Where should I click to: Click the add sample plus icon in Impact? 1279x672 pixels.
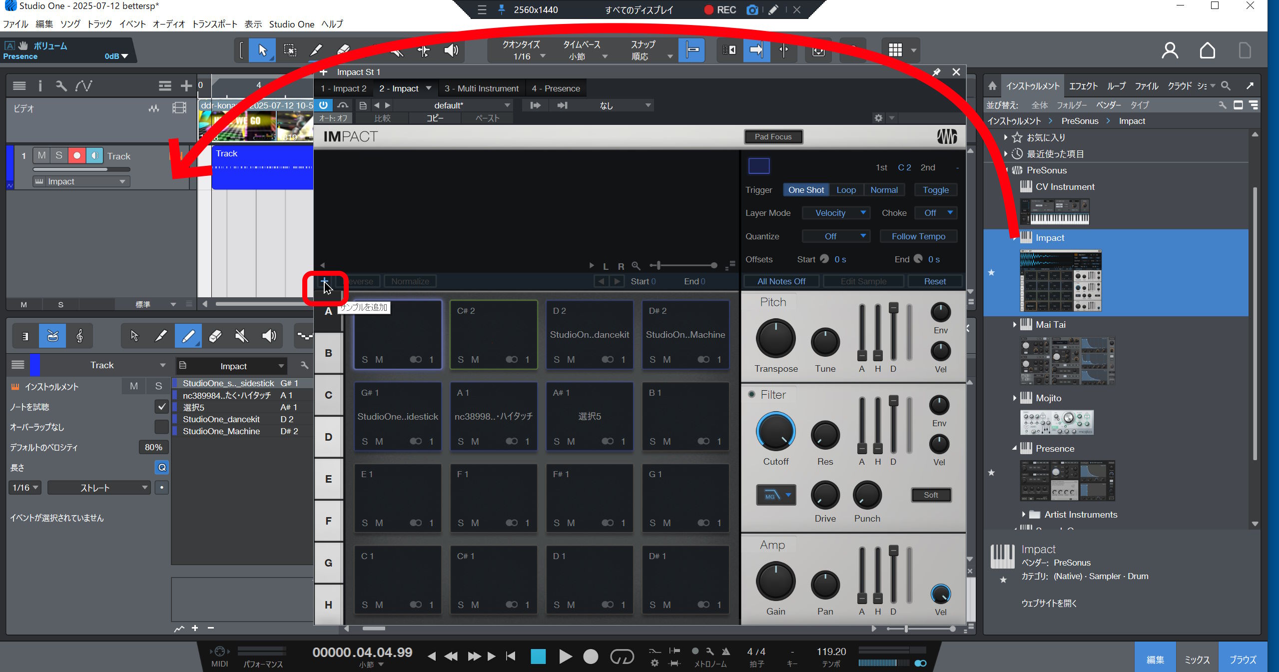(324, 281)
